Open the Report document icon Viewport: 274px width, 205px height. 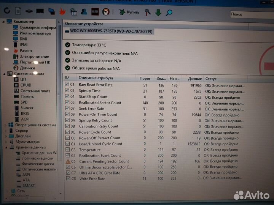pyautogui.click(x=18, y=11)
